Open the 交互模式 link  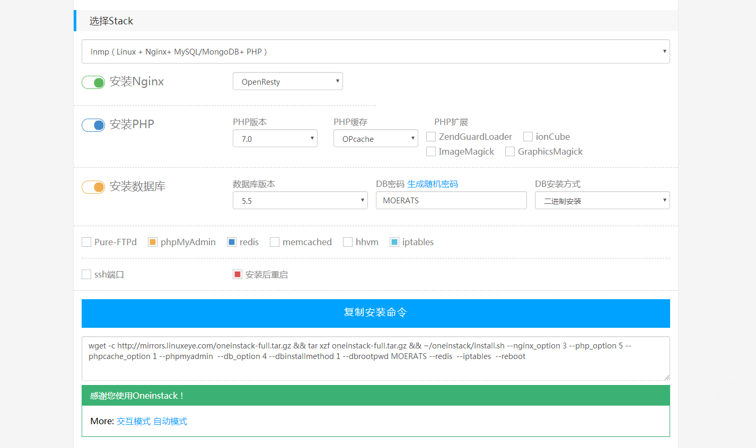tap(134, 421)
